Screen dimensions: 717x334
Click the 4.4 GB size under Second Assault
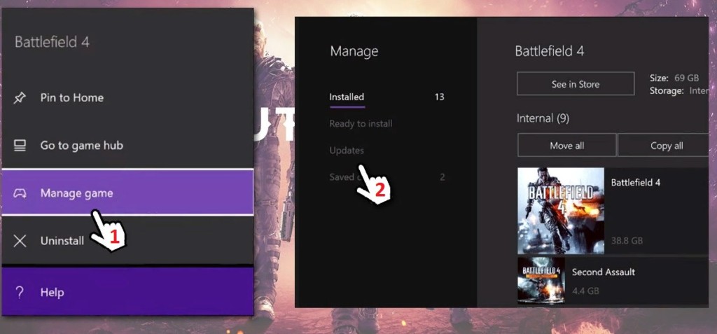[585, 291]
